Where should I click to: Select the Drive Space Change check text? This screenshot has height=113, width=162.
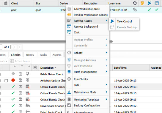(53, 106)
